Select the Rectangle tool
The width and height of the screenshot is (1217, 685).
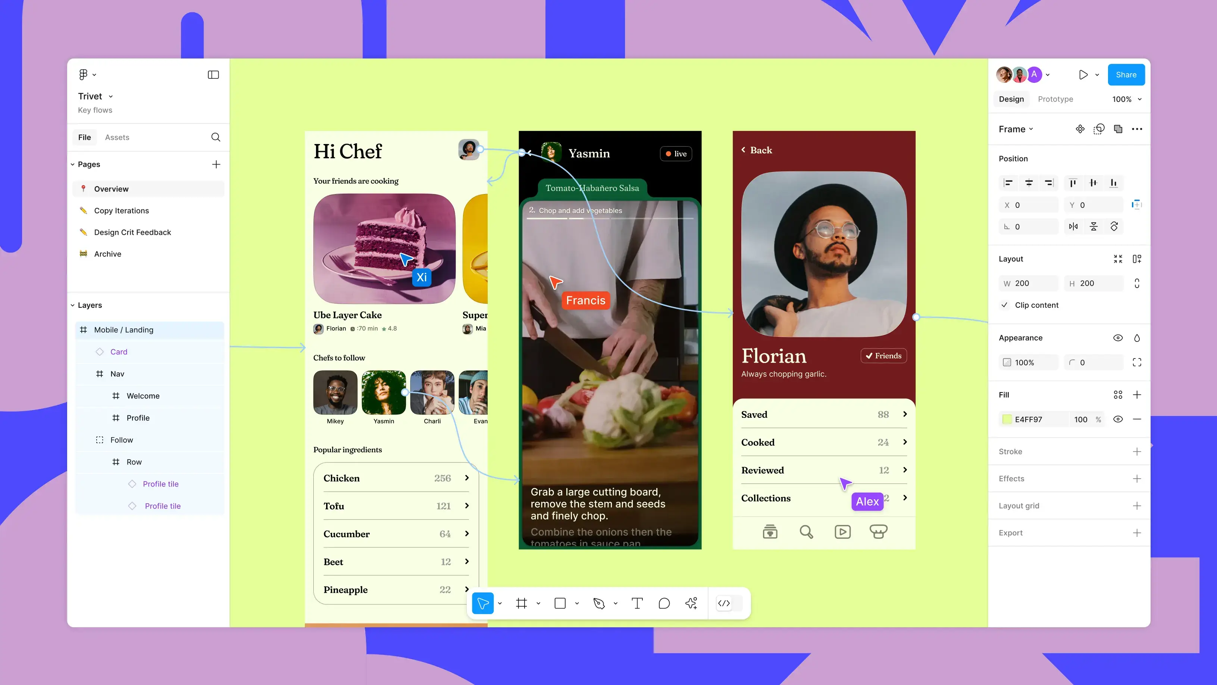click(x=560, y=603)
